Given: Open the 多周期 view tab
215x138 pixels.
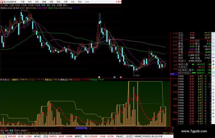Looking at the screenshot, I should coord(59,5).
